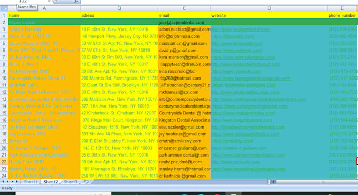The height and width of the screenshot is (195, 358).
Task: Click the horizontal scrollbar left arrow
Action: [273, 182]
